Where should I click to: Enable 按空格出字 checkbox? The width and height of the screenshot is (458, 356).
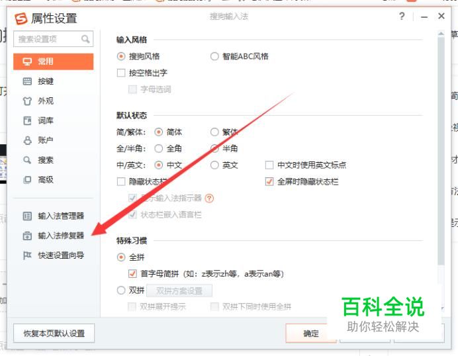pyautogui.click(x=121, y=73)
